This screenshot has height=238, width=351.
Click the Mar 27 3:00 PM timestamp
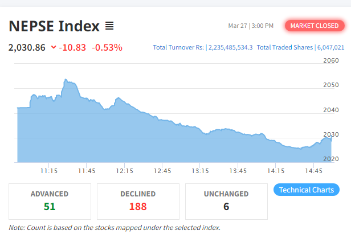click(251, 26)
